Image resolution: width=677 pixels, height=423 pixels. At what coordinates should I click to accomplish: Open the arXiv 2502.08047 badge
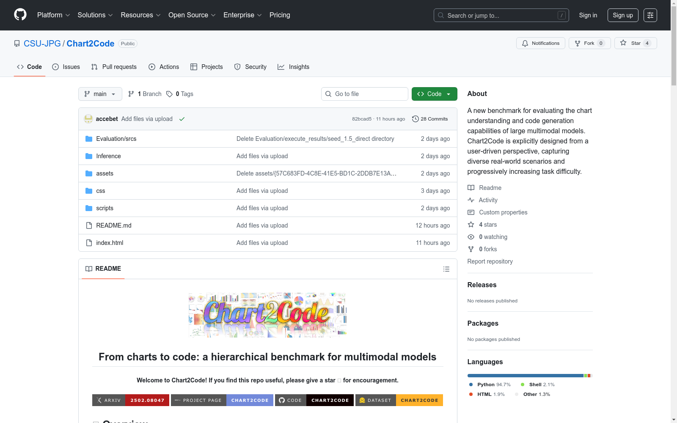pyautogui.click(x=131, y=400)
